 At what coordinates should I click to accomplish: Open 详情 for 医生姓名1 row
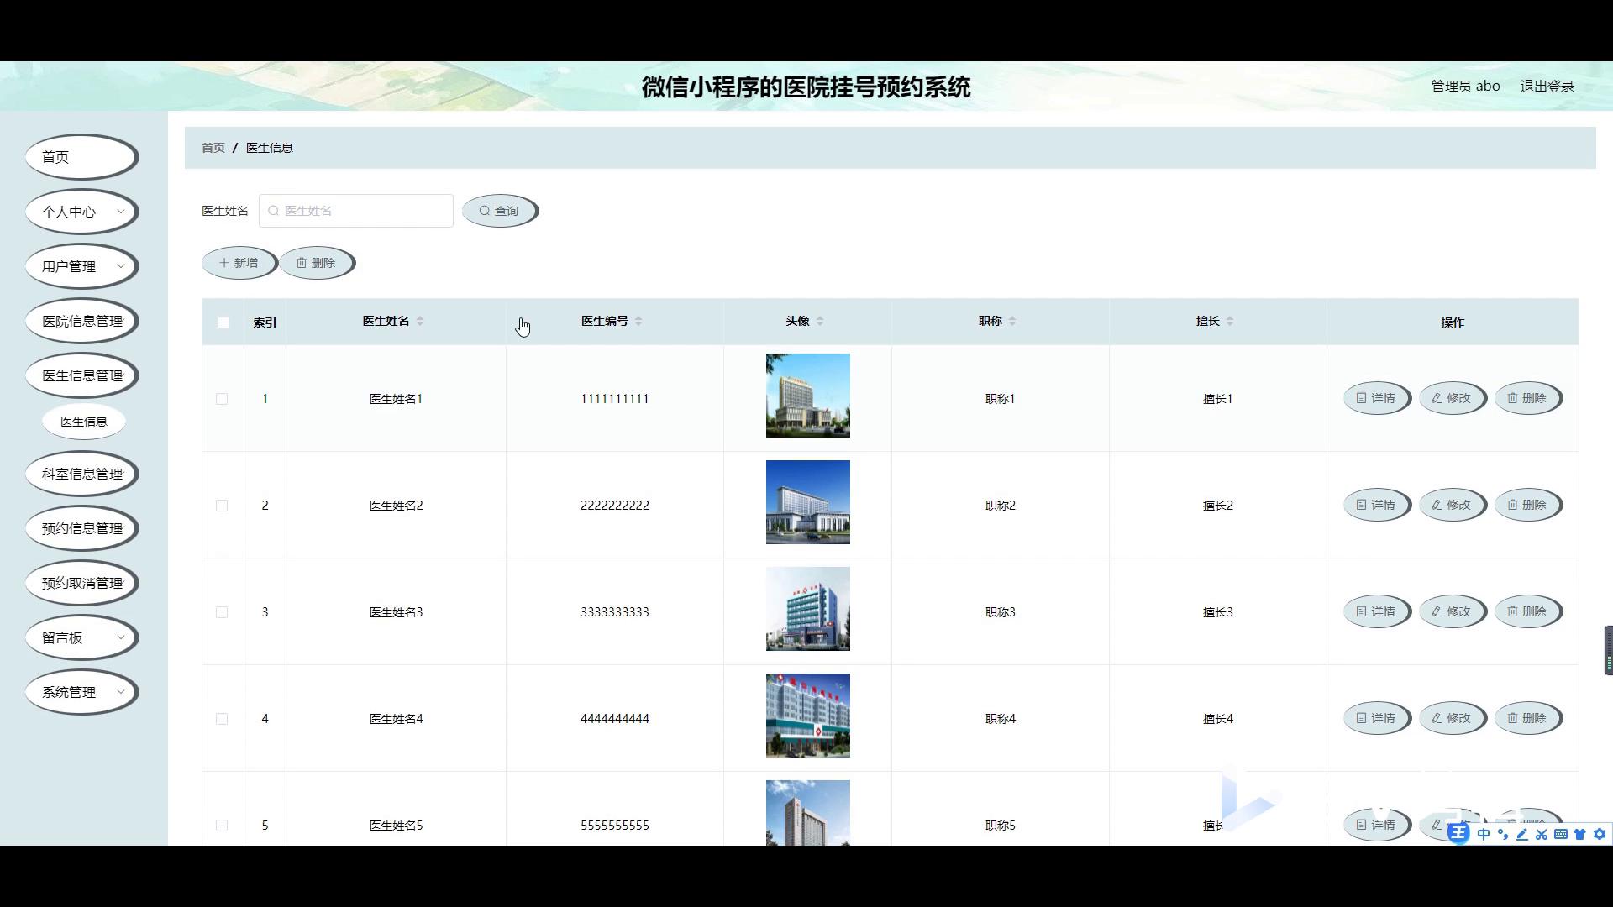tap(1376, 398)
